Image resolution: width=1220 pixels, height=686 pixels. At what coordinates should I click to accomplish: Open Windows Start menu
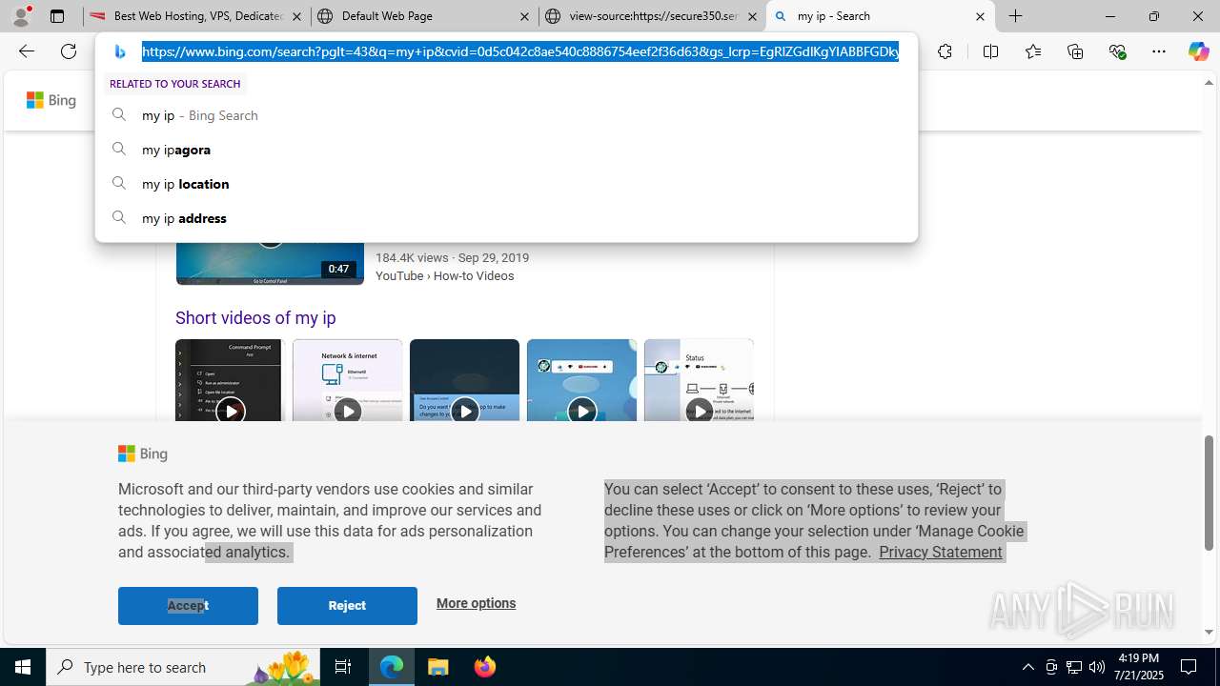[x=23, y=667]
